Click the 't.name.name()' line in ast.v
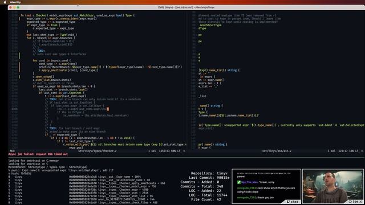This screenshot has width=365, height=205. [229, 115]
